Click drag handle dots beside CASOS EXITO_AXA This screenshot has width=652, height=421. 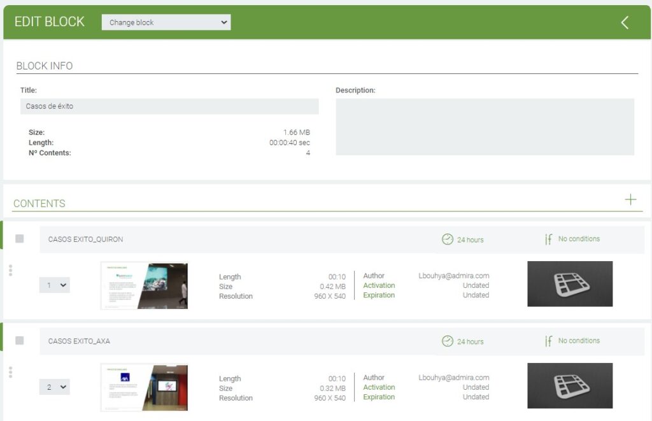[10, 372]
